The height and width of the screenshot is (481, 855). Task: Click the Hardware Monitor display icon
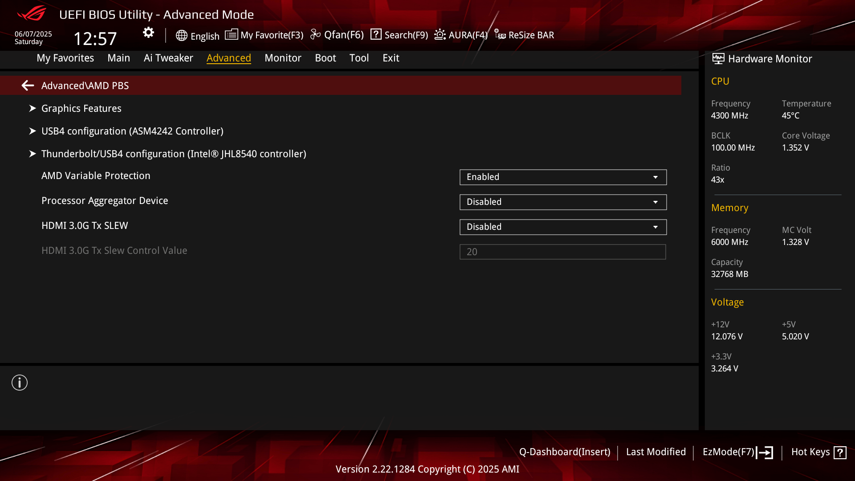pos(718,59)
